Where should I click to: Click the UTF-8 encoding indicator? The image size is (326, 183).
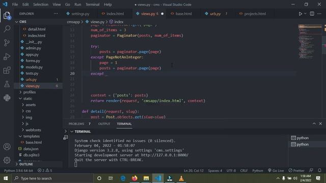tap(231, 171)
